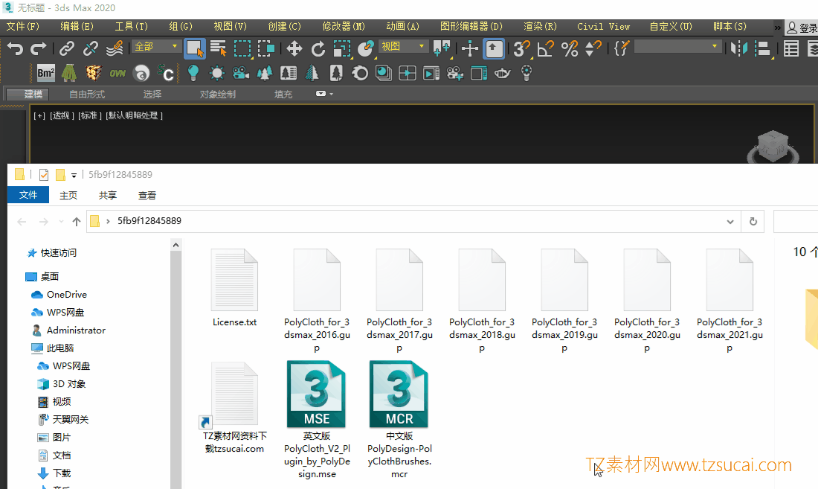Activate the Select and Link tool

coord(67,48)
